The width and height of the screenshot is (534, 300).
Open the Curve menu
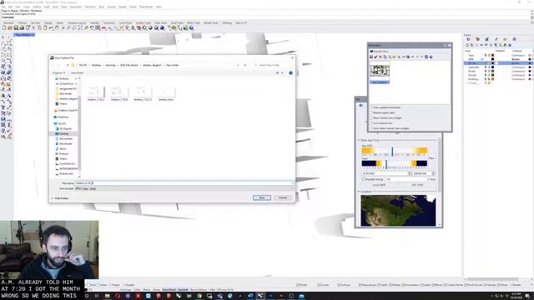click(x=27, y=7)
